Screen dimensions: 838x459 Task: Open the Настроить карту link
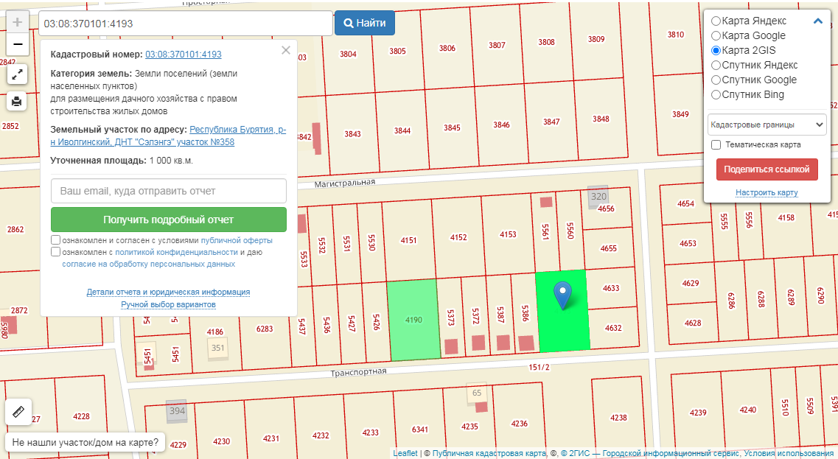coord(767,192)
